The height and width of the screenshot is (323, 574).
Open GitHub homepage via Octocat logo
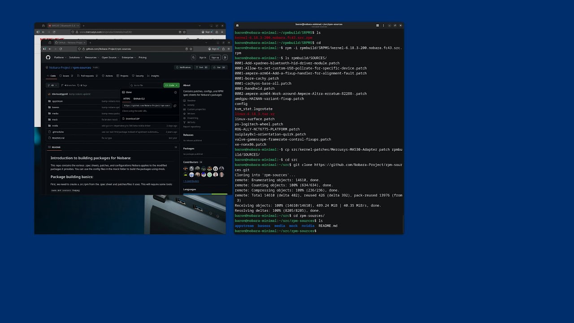(x=48, y=57)
